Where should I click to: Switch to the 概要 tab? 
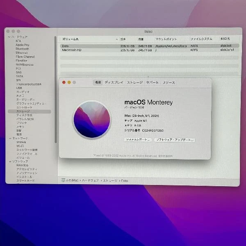(98, 82)
